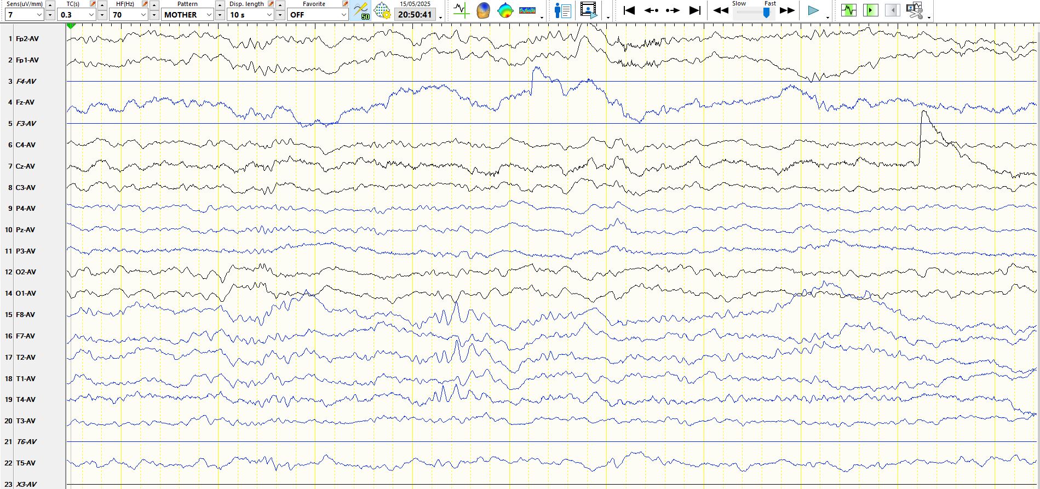Show the topographic scalp map
This screenshot has height=489, width=1040.
click(x=505, y=10)
